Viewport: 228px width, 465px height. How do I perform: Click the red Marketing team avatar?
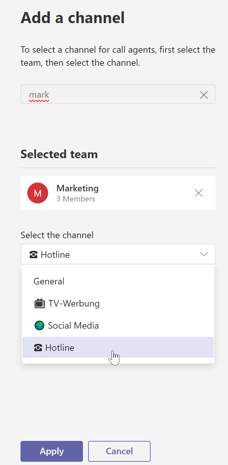click(38, 193)
